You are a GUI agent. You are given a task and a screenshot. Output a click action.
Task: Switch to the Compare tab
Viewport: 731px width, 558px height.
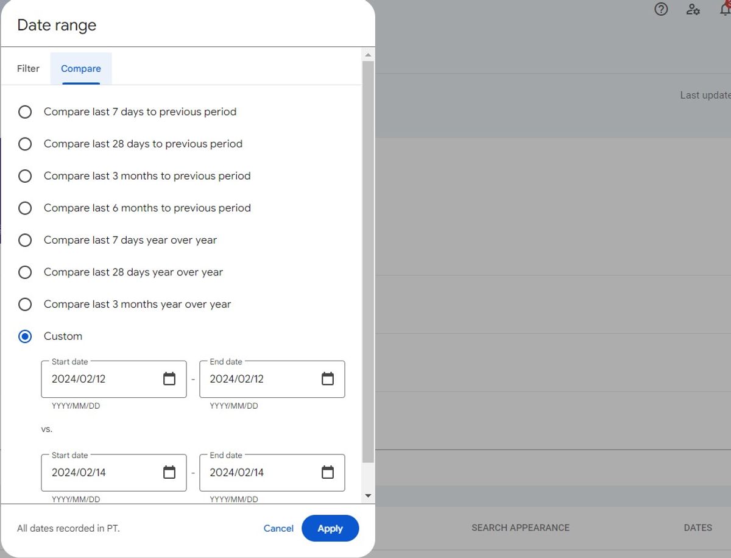81,69
